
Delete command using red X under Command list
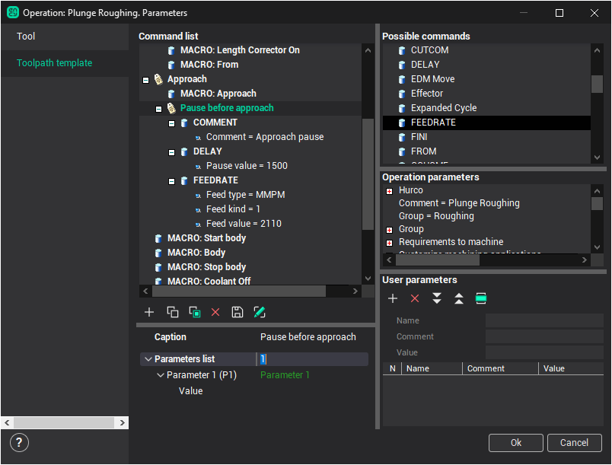(x=215, y=312)
